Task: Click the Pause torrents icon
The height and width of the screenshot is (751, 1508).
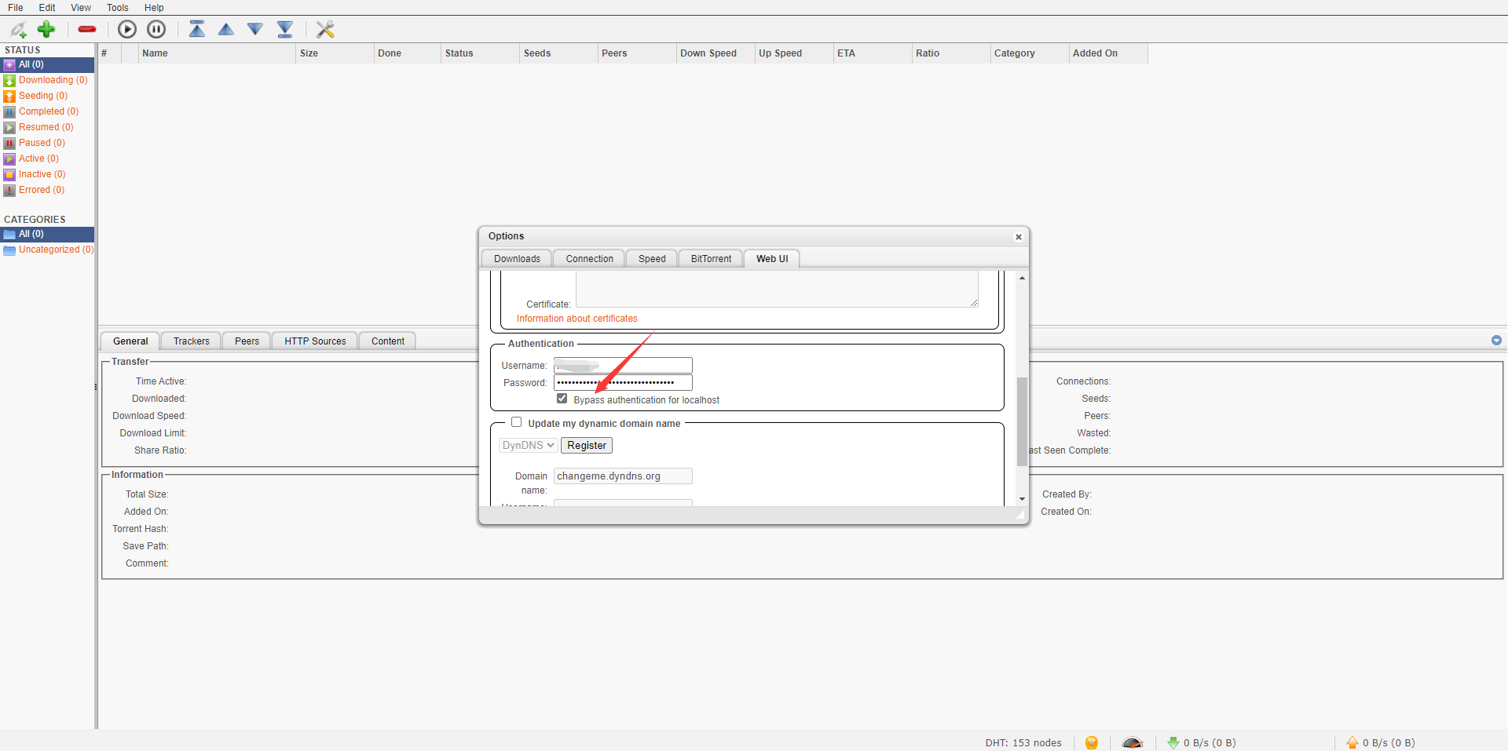Action: [156, 29]
